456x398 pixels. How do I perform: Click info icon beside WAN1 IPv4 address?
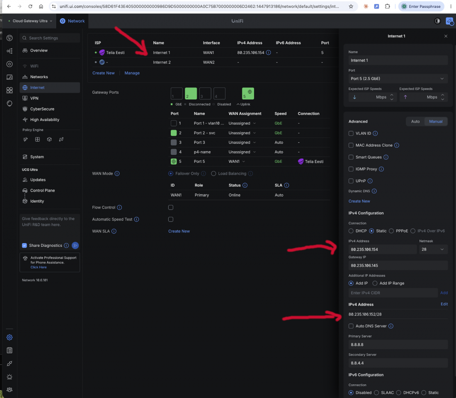tap(269, 53)
